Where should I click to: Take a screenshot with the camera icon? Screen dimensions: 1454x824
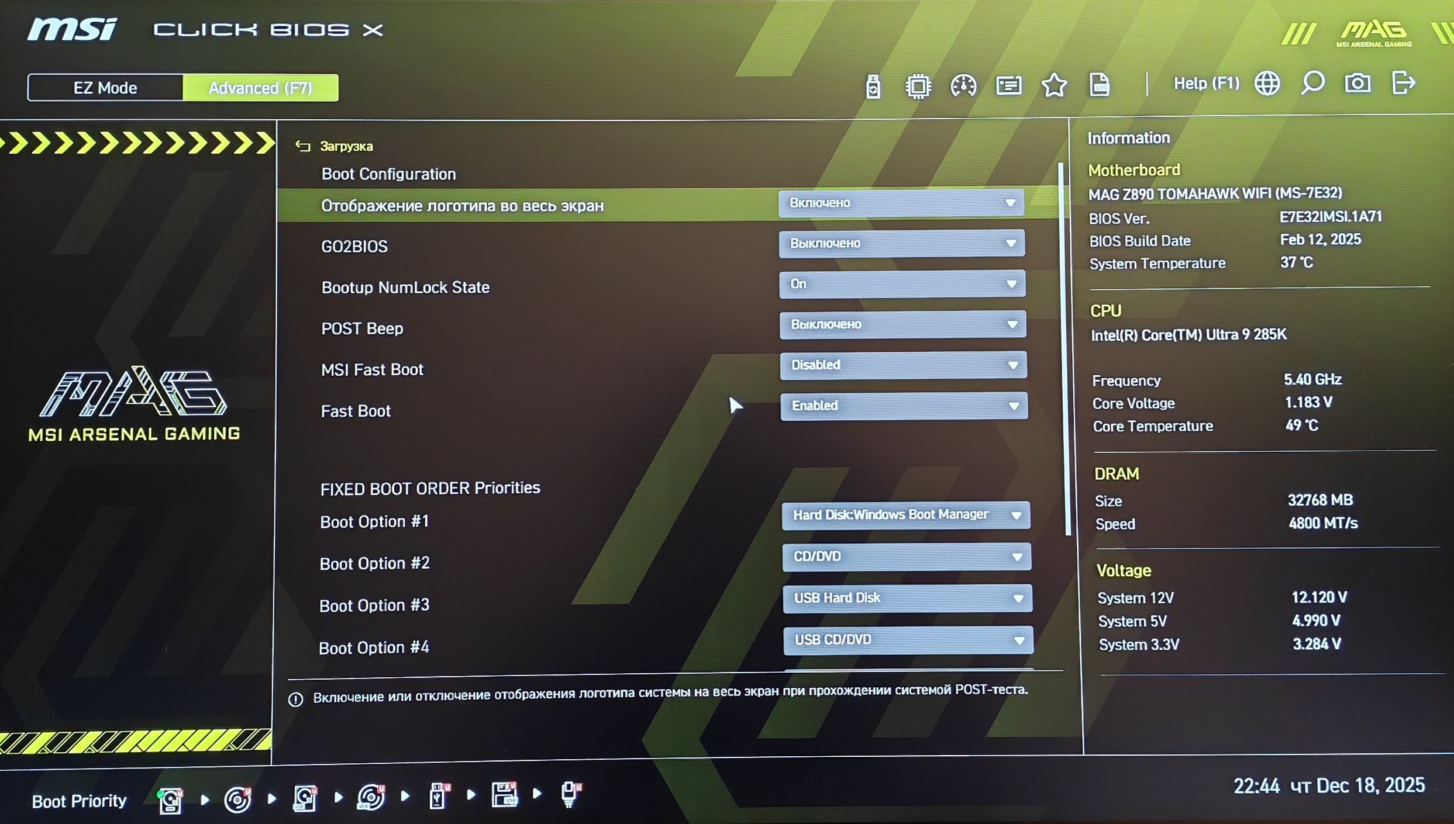tap(1357, 83)
